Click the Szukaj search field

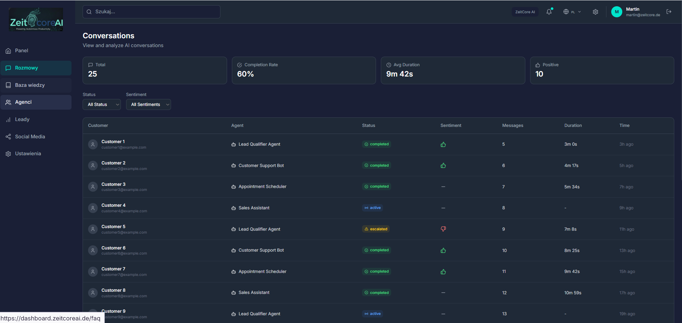click(x=152, y=12)
